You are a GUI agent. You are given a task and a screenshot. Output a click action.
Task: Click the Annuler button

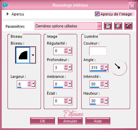coord(70,121)
